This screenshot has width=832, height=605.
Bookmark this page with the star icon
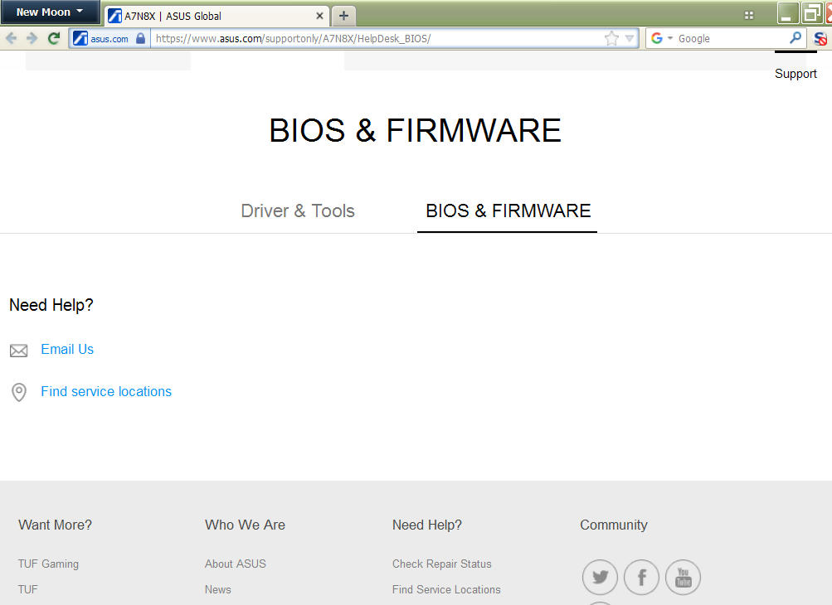[611, 38]
